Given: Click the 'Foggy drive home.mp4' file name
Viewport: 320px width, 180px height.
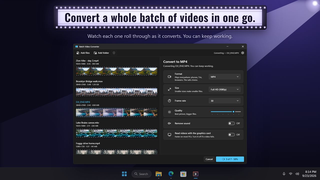Looking at the screenshot, I should 88,143.
